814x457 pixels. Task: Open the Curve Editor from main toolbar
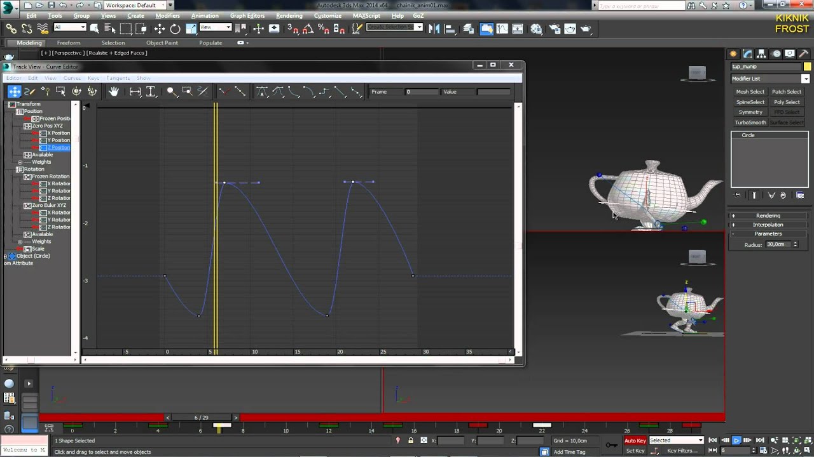point(502,29)
